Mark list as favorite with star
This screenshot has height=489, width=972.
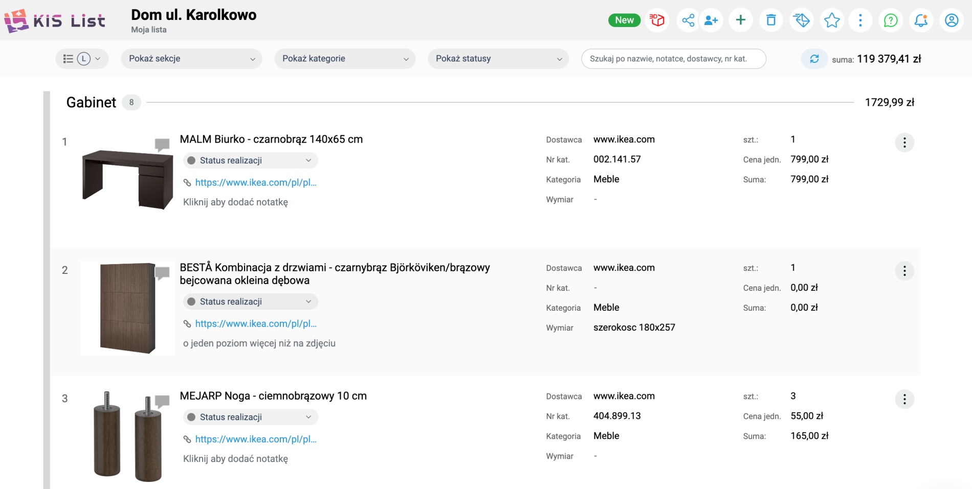tap(832, 20)
